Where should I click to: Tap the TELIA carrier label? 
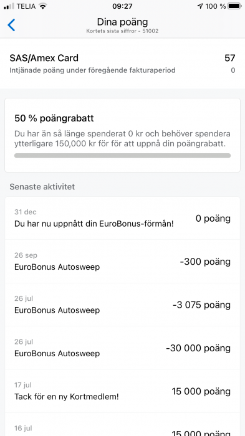click(26, 6)
